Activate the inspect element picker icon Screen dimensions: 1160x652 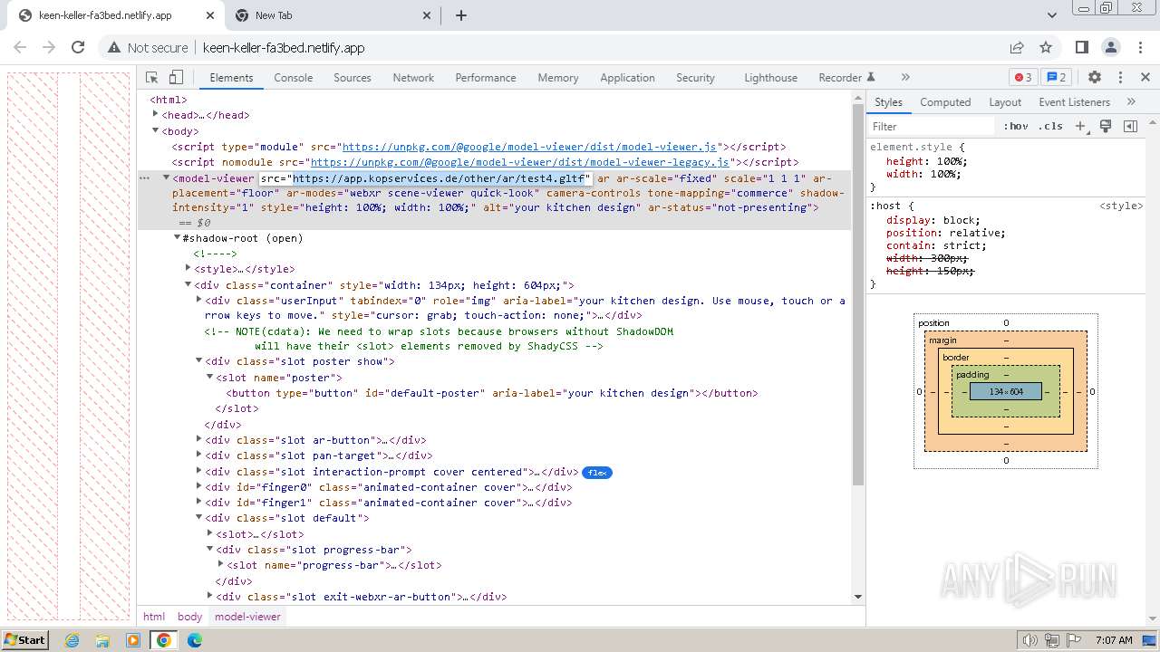(152, 78)
